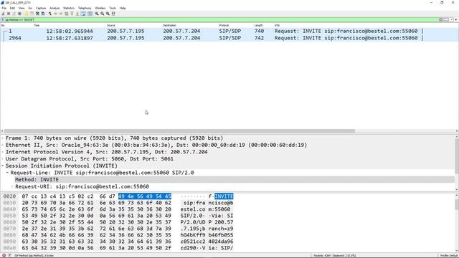Open the Help menu
This screenshot has height=258, width=459.
tap(123, 8)
